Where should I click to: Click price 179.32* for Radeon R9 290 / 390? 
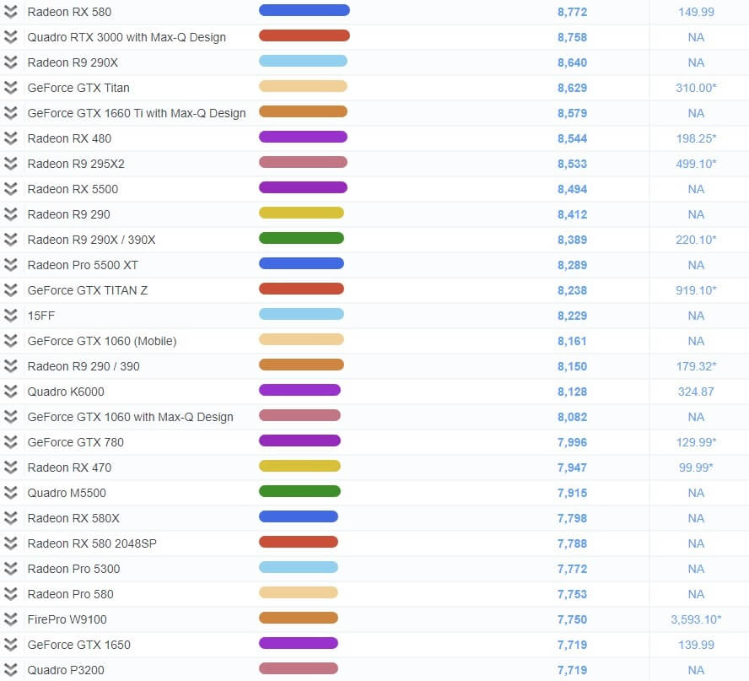(x=696, y=366)
